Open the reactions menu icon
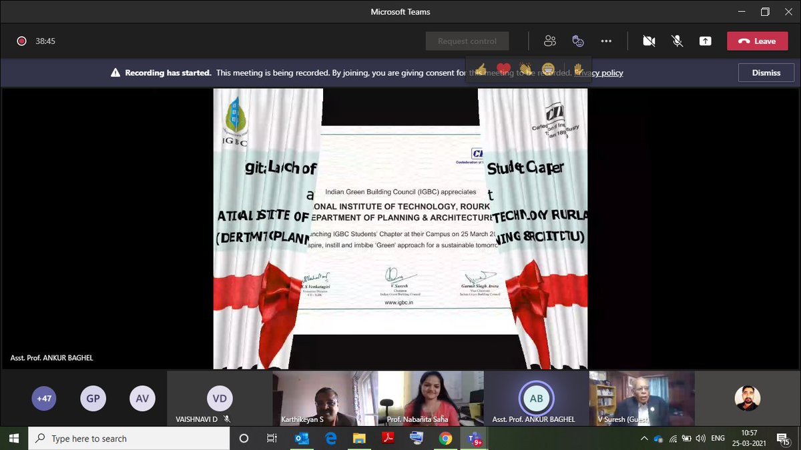 (x=578, y=41)
